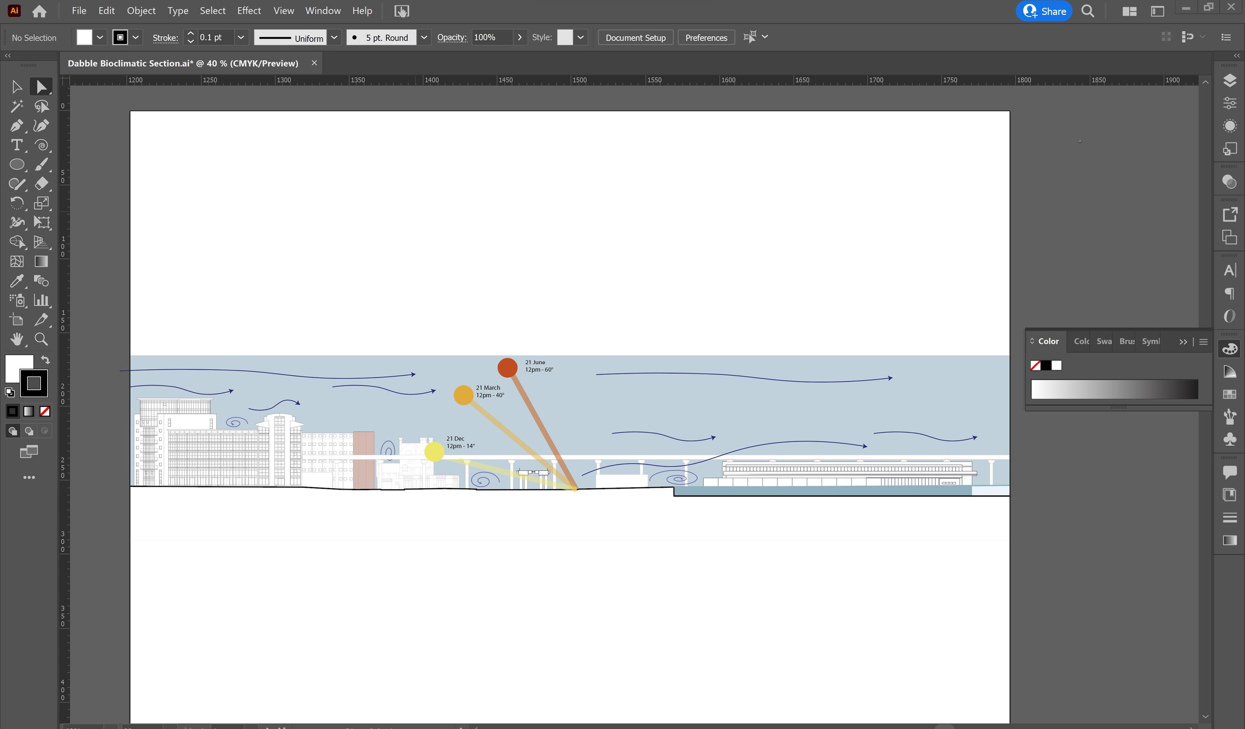Select the Eraser tool
Image resolution: width=1245 pixels, height=729 pixels.
(x=41, y=184)
